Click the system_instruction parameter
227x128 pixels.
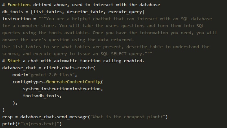[x=44, y=89]
